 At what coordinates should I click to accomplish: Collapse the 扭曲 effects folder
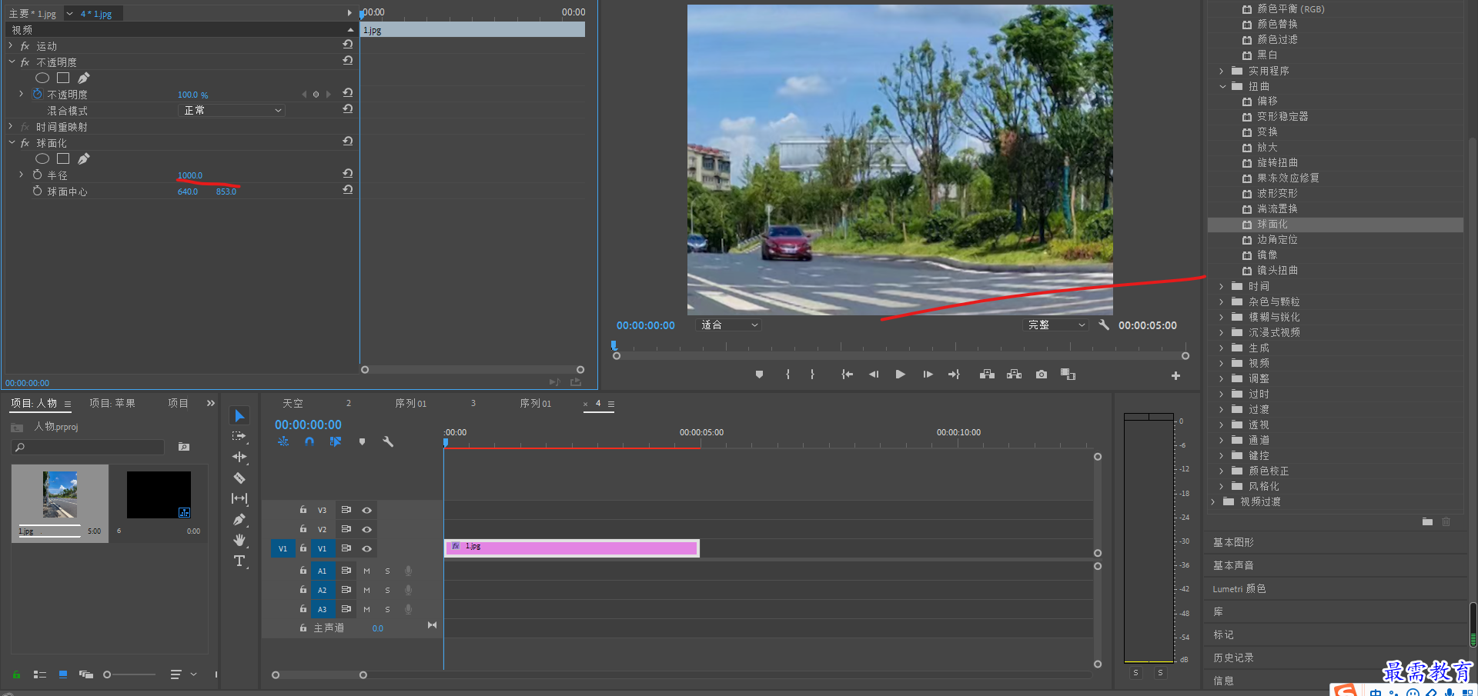coord(1222,86)
